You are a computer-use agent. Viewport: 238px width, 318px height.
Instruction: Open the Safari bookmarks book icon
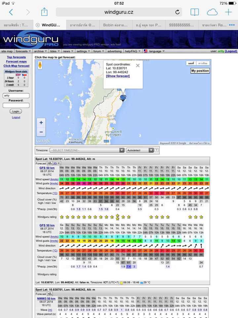[x=195, y=12]
